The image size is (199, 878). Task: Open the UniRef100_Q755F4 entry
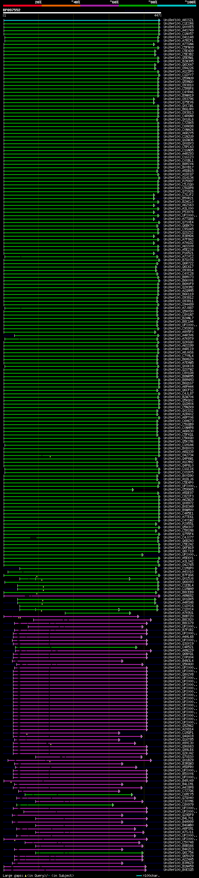pyautogui.click(x=178, y=534)
